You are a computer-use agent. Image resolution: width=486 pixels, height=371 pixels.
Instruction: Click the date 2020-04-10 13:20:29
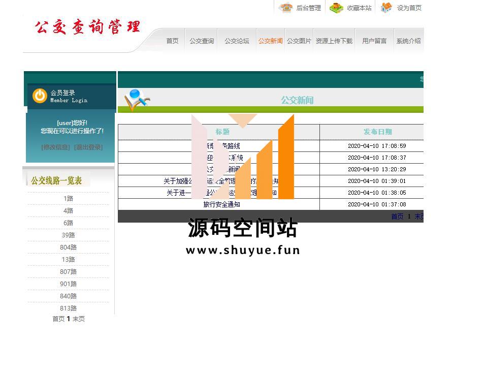coord(377,169)
